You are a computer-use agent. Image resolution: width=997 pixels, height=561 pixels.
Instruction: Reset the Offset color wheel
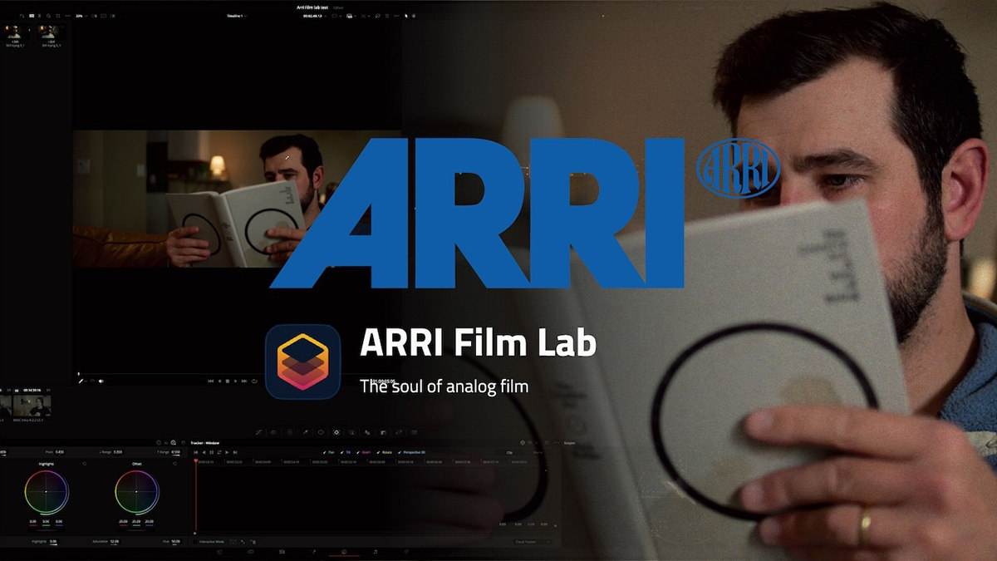[174, 464]
